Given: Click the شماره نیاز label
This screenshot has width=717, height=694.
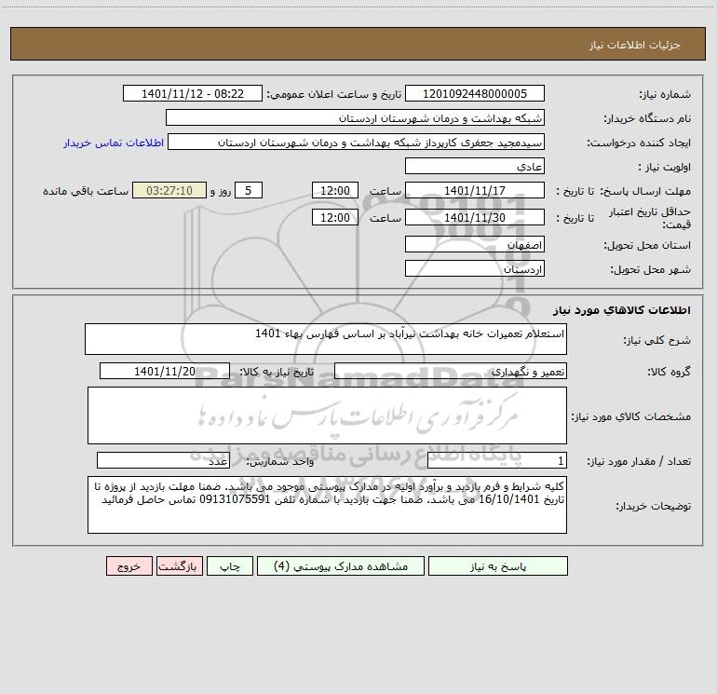Looking at the screenshot, I should click(665, 94).
